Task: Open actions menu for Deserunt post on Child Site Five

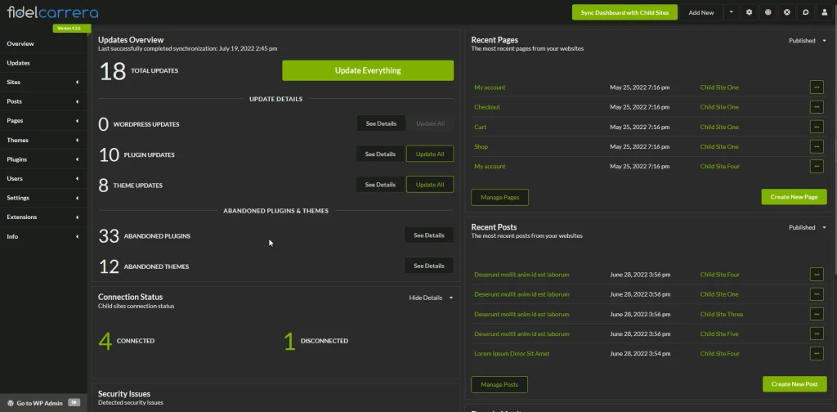Action: coord(817,334)
